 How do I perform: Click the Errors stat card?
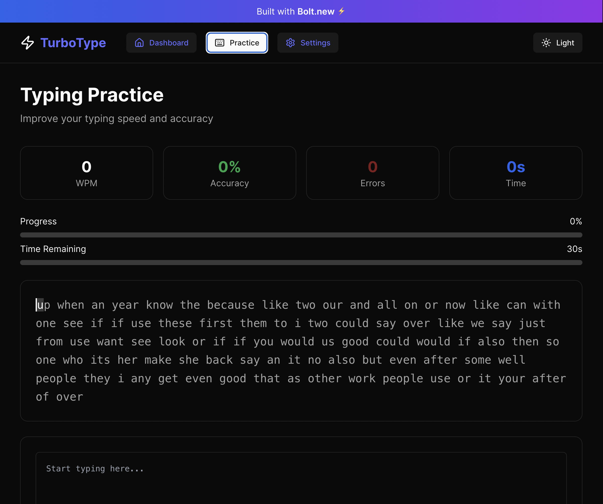(x=373, y=173)
